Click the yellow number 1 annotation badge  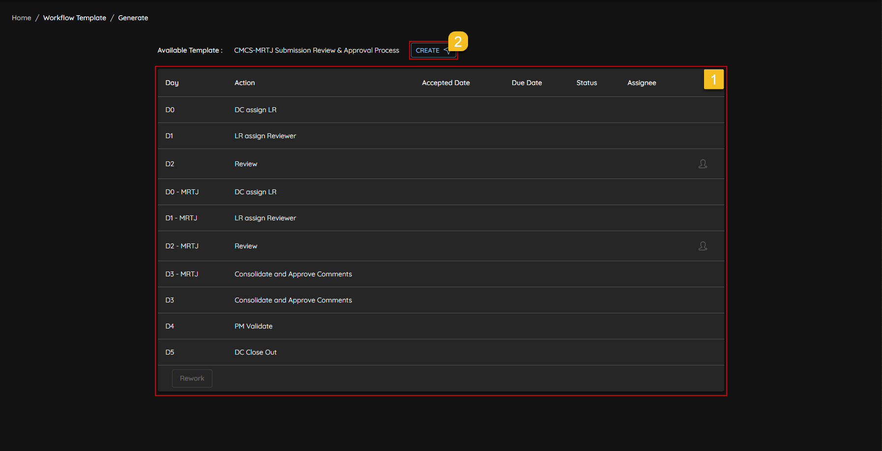click(x=713, y=79)
